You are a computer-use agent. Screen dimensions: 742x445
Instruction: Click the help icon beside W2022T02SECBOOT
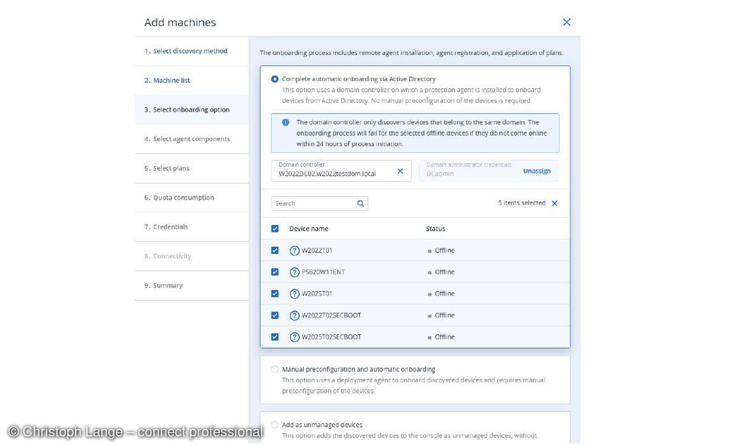pos(294,315)
